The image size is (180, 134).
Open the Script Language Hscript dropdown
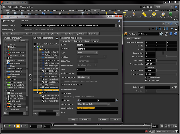coord(84,77)
